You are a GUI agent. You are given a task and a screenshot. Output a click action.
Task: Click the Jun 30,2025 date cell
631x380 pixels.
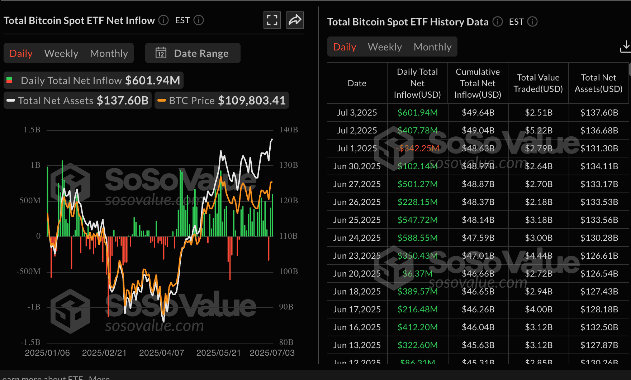pyautogui.click(x=357, y=166)
